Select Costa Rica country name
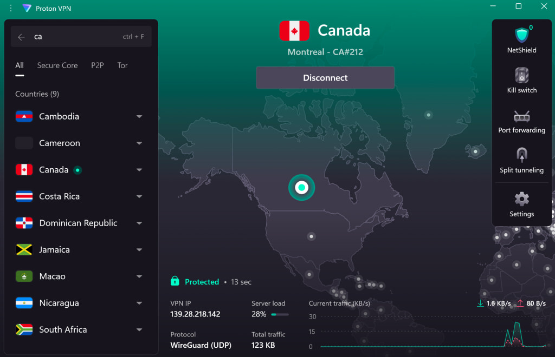 pos(60,196)
